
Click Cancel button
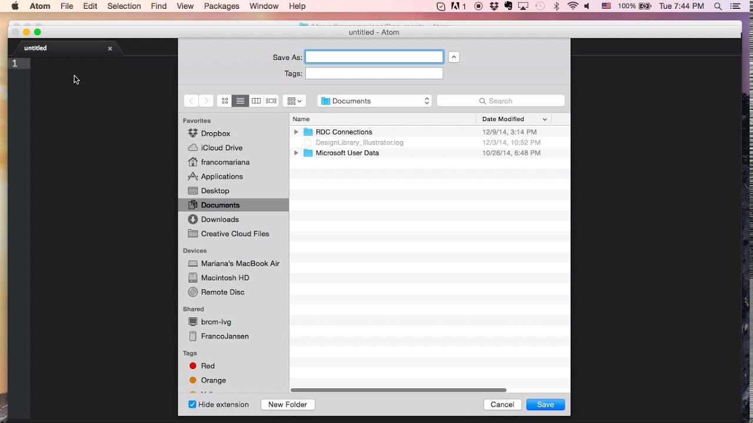pyautogui.click(x=502, y=404)
